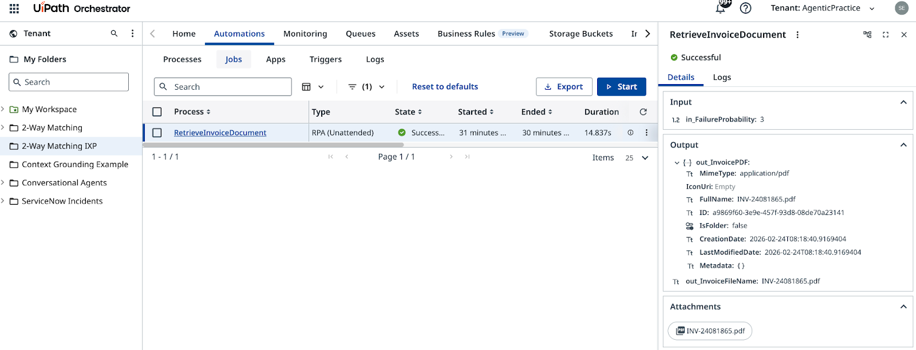Open the Storage Buckets tab
Screen dimensions: 916x350
click(581, 34)
